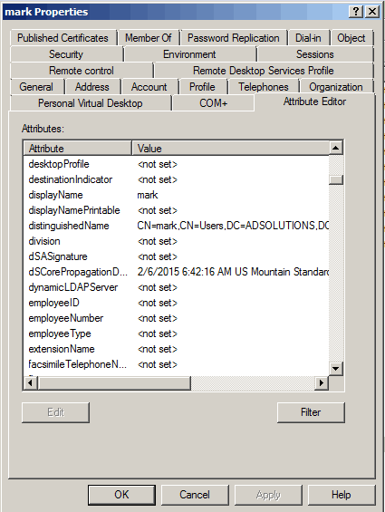The image size is (385, 512).
Task: Click the Value column header
Action: (230, 149)
